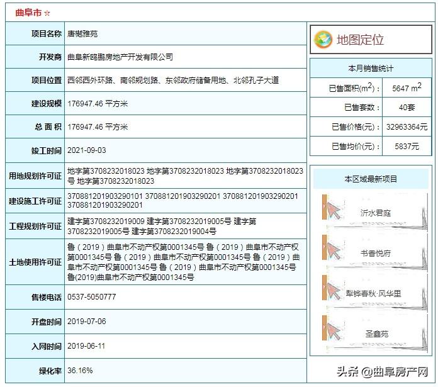Click the 本月销售统计 header

click(x=371, y=69)
